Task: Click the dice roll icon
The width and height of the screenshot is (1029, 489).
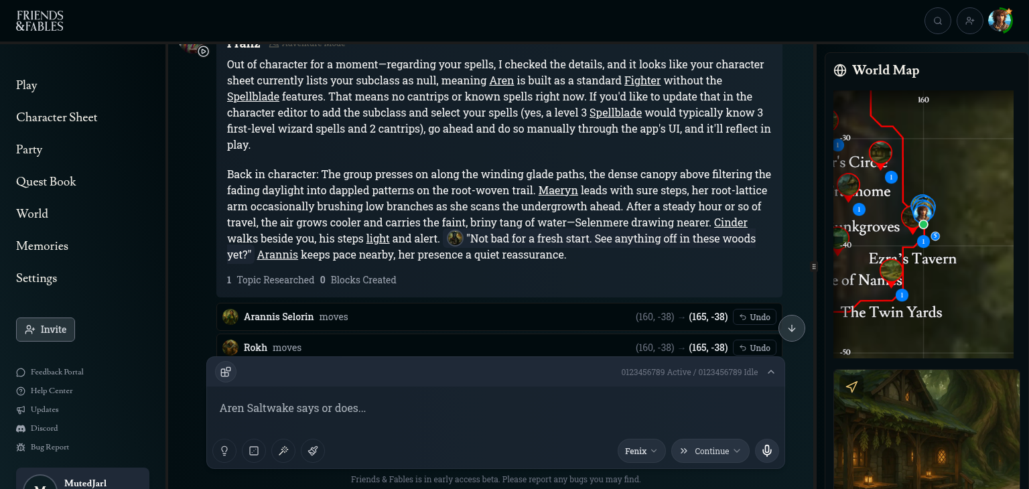Action: click(x=254, y=451)
